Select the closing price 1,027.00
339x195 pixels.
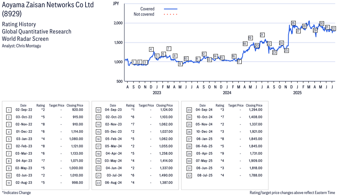click(x=166, y=131)
